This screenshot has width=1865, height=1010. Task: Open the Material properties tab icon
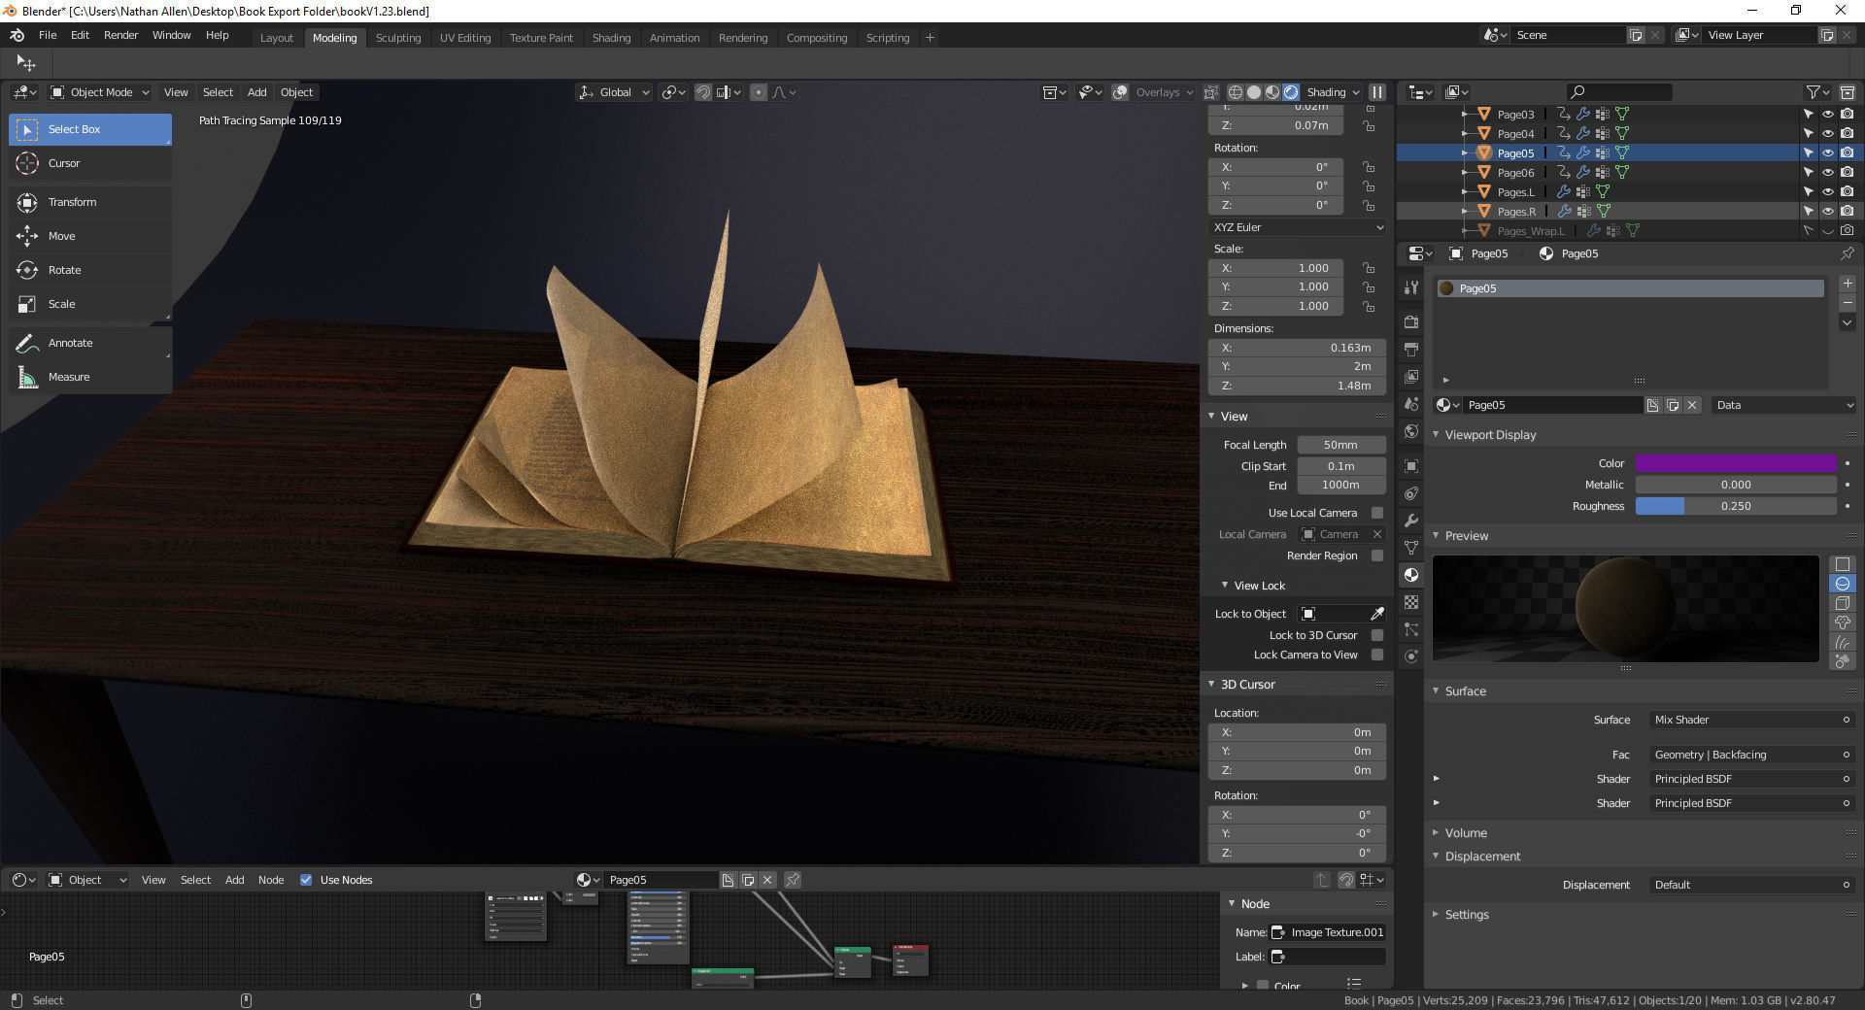[x=1411, y=575]
